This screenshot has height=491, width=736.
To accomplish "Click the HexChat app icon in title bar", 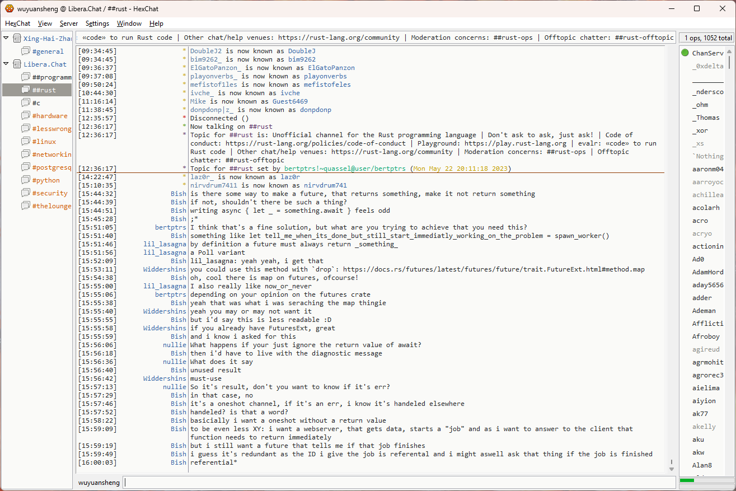I will tap(9, 8).
